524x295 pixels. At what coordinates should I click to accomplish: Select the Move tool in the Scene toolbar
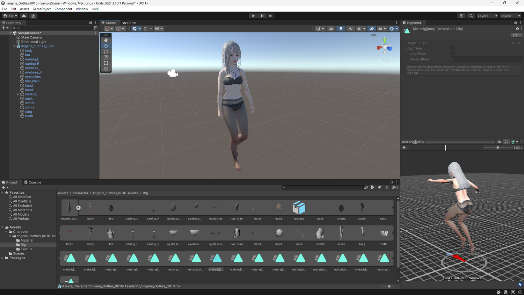(106, 45)
